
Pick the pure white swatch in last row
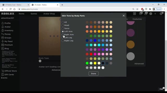[103, 68]
